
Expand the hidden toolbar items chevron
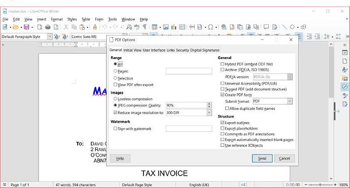[347, 36]
